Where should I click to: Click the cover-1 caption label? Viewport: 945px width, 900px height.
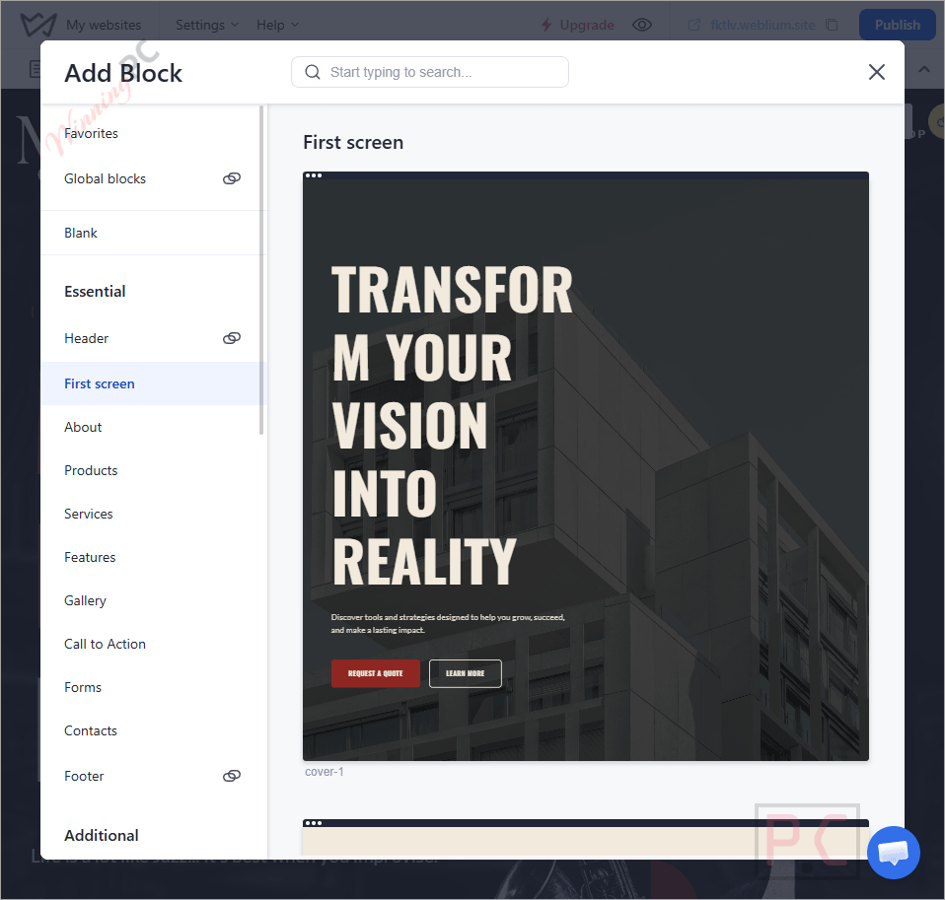click(325, 772)
